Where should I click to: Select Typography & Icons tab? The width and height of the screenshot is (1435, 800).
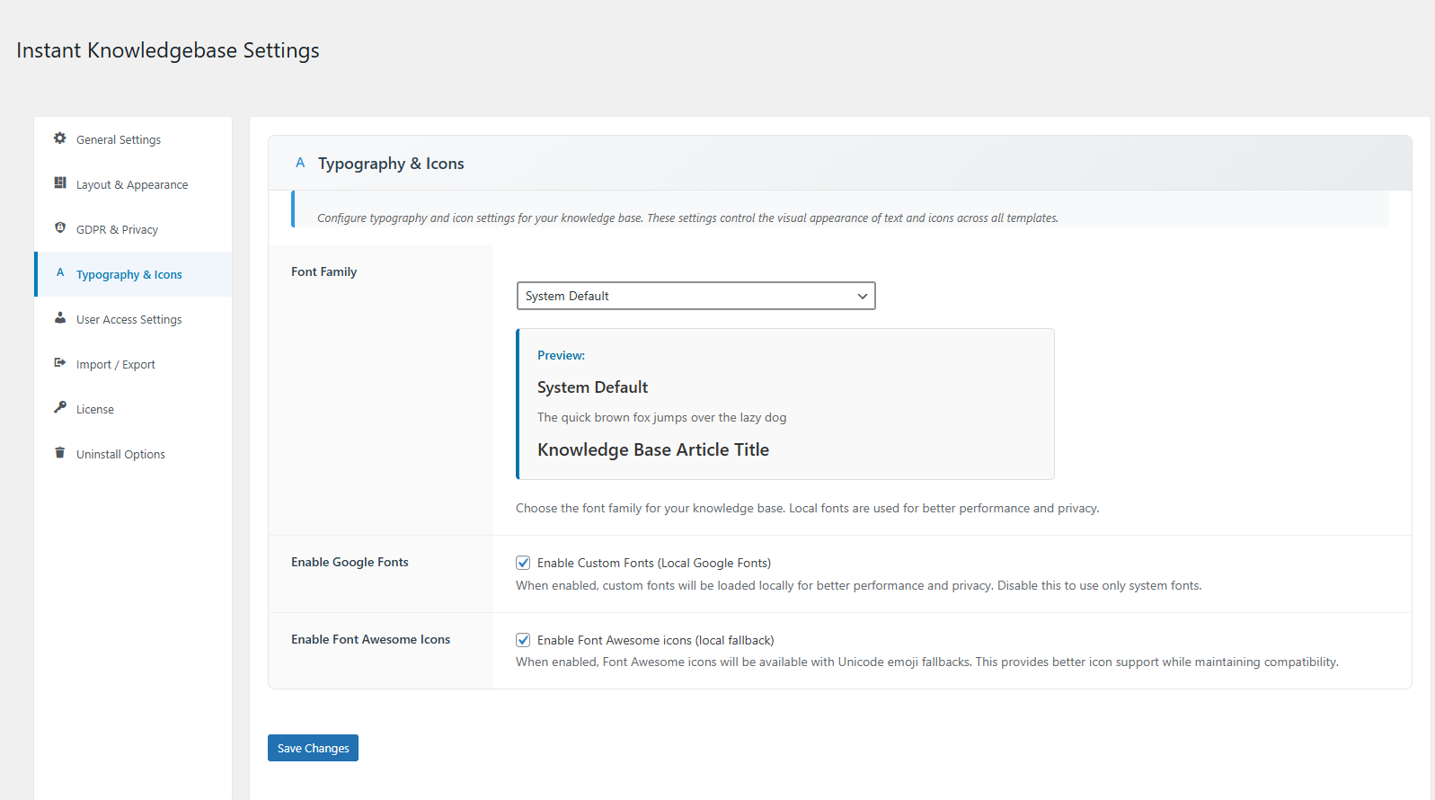133,274
